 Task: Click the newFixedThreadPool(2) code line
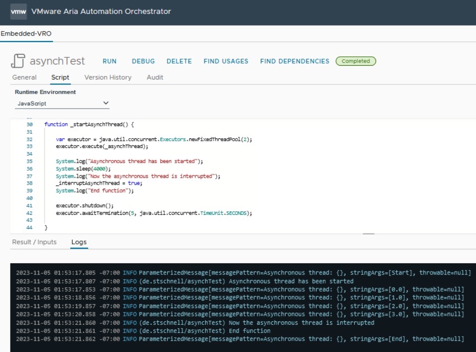coord(154,139)
